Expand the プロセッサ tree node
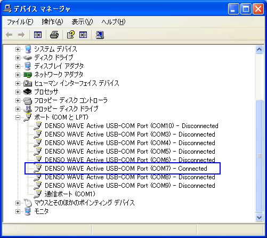This screenshot has width=267, height=238. pyautogui.click(x=18, y=92)
